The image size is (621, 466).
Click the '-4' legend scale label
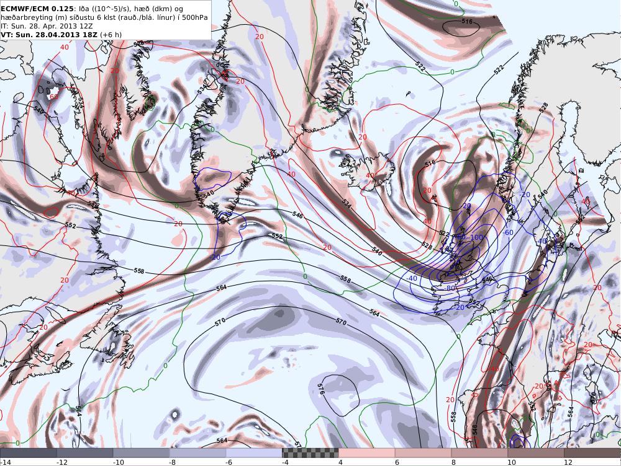(x=286, y=462)
